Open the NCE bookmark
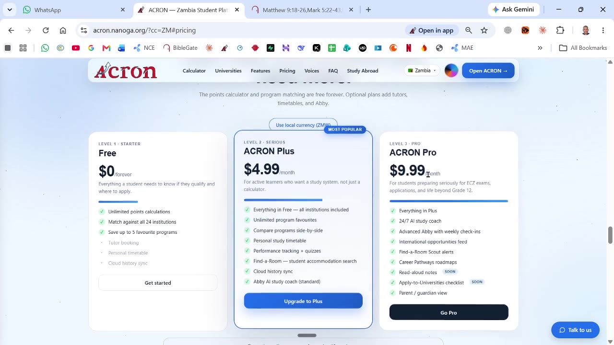The width and height of the screenshot is (614, 345). click(x=144, y=48)
